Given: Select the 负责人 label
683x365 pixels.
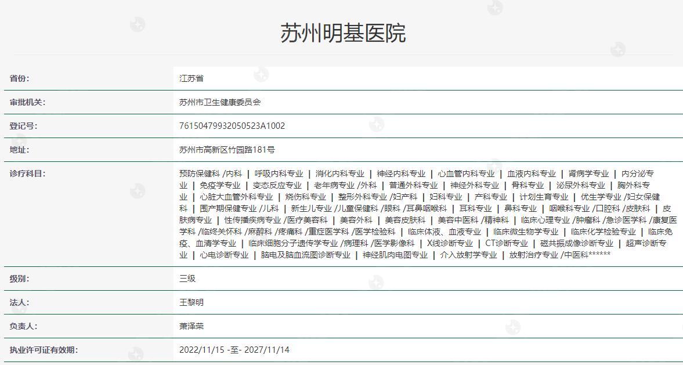Looking at the screenshot, I should [x=24, y=326].
